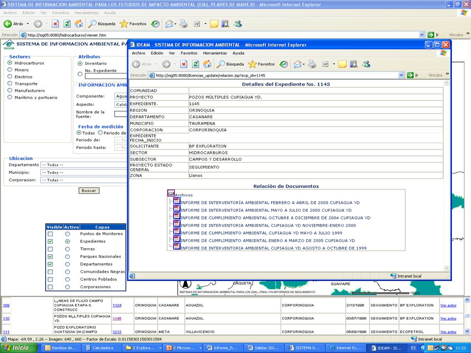Collapse Archivos tree node

coord(171,193)
